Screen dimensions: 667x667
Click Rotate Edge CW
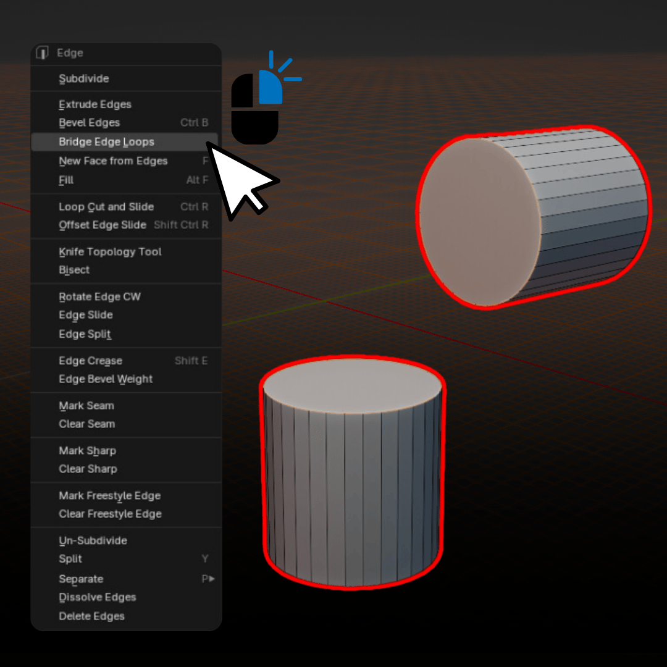pyautogui.click(x=127, y=297)
